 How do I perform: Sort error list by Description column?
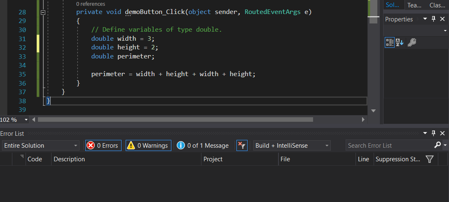(x=126, y=159)
